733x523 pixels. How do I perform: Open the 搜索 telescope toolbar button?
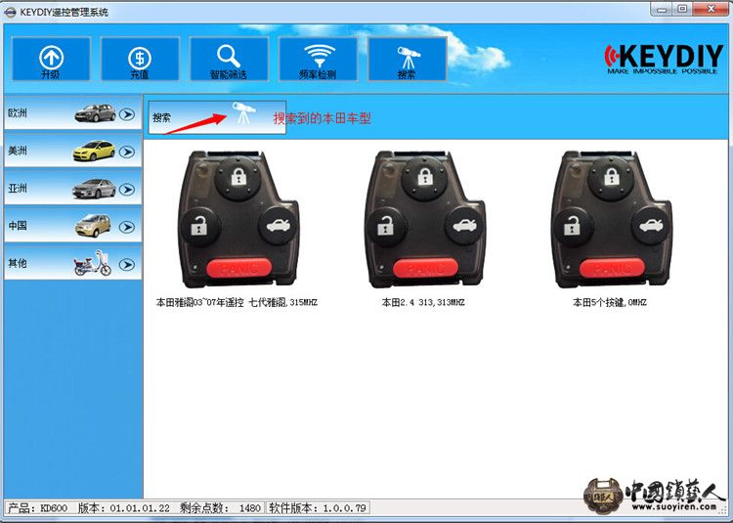click(x=408, y=60)
